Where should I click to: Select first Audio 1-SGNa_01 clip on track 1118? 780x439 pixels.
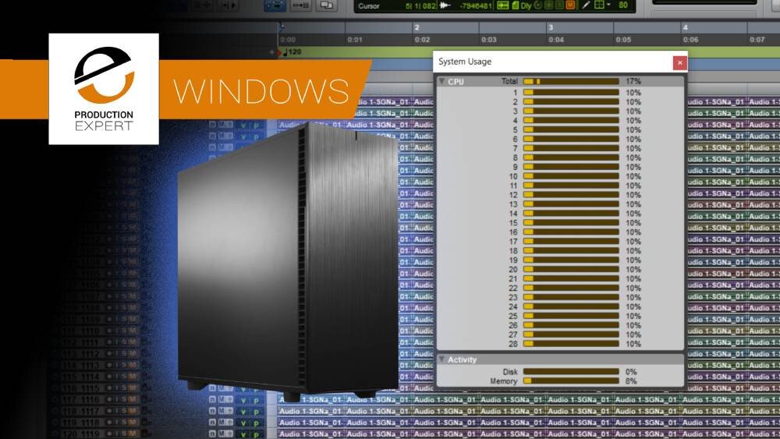pos(311,423)
